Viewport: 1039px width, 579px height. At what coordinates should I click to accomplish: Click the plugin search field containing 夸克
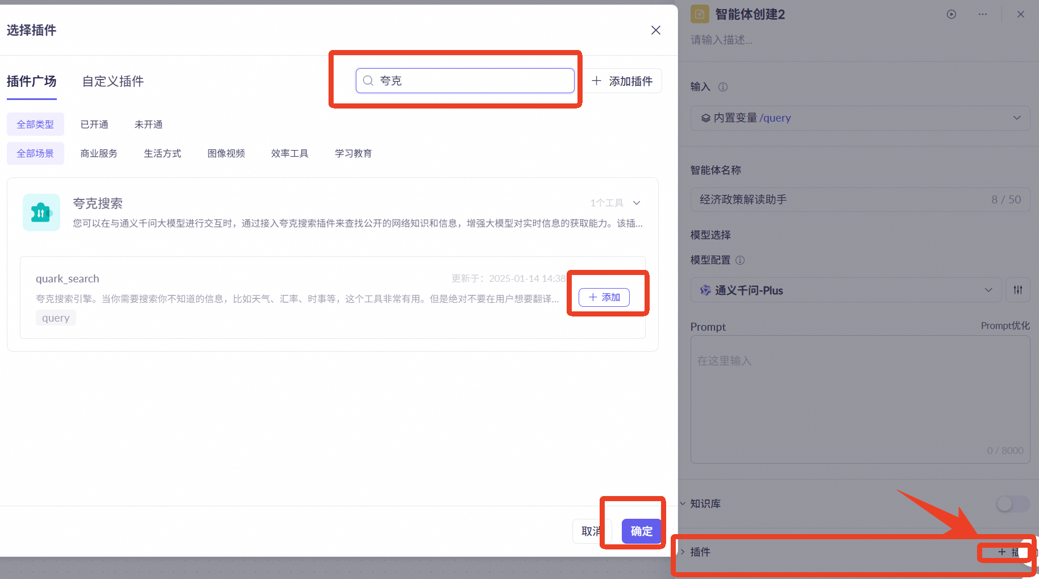pos(465,81)
